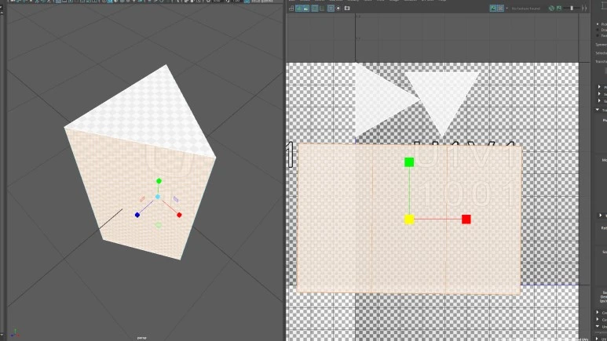Click the No texture found field
The height and width of the screenshot is (341, 607).
point(525,9)
